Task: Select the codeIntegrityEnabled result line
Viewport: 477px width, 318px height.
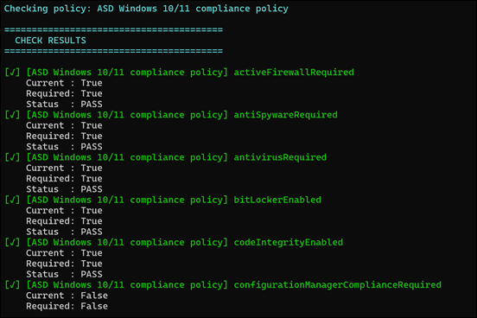Action: click(174, 243)
